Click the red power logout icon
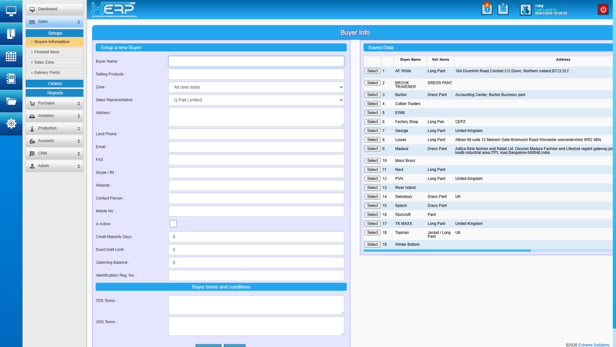The height and width of the screenshot is (347, 616). pyautogui.click(x=603, y=9)
